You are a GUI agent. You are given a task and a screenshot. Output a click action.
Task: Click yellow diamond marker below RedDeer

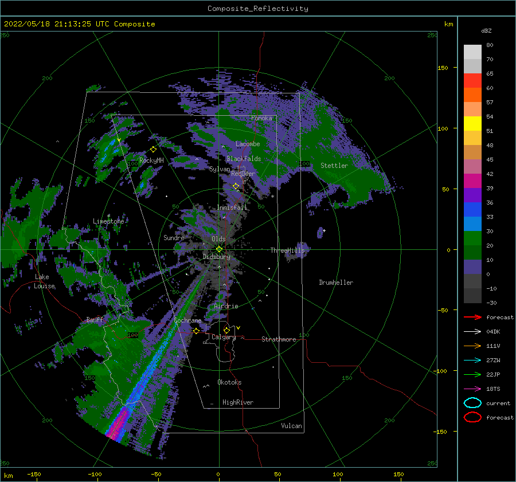pyautogui.click(x=236, y=186)
